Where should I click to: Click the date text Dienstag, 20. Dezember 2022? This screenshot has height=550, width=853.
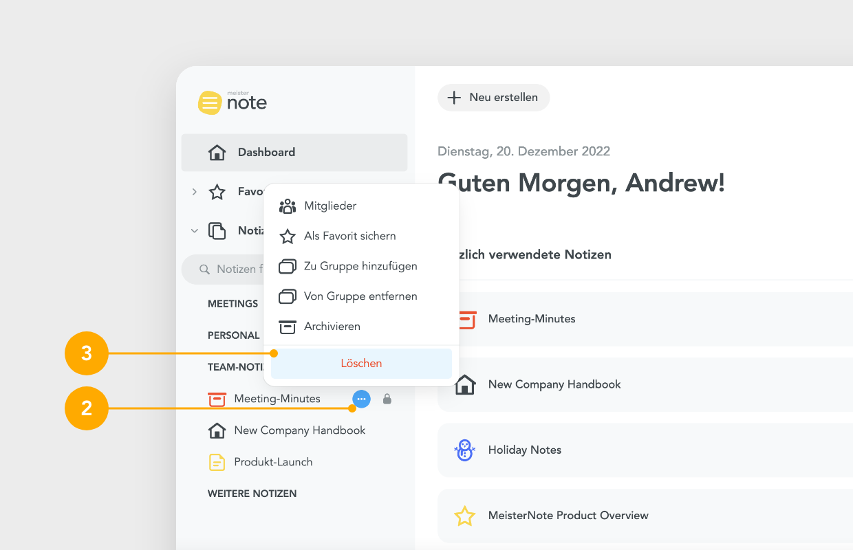(523, 151)
